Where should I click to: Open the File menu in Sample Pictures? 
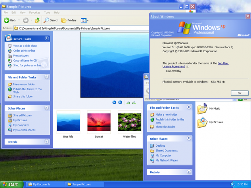[x=6, y=13]
